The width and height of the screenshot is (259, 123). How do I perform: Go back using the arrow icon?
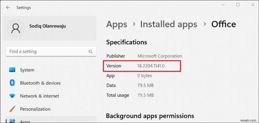[x=8, y=7]
